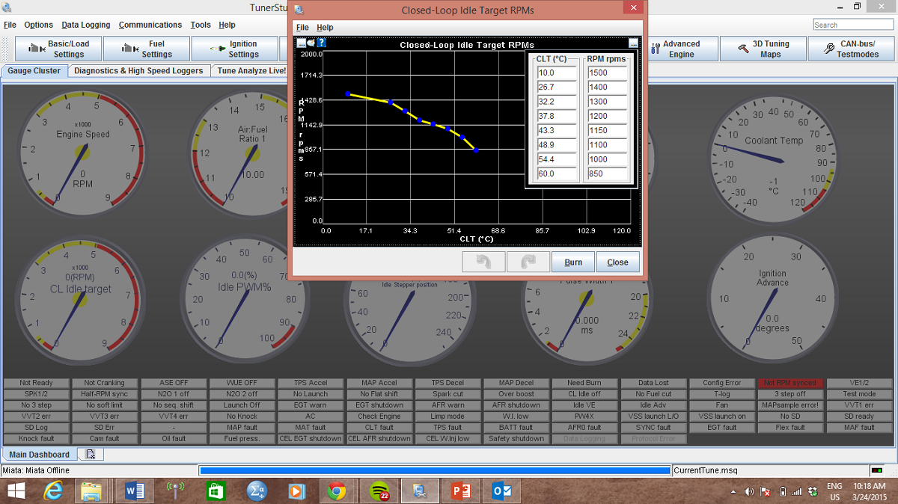Click the undo arrow button in dialog
898x504 pixels.
pos(483,262)
